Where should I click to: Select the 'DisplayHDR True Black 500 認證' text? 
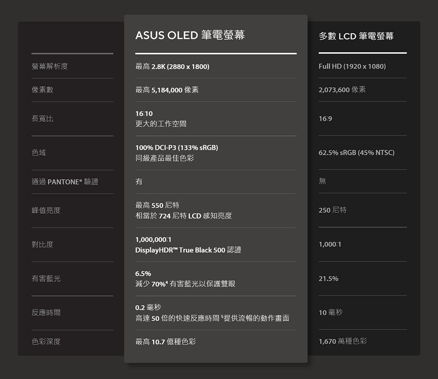(x=188, y=250)
